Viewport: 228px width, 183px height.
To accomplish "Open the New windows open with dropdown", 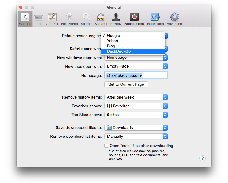I will coord(136,58).
